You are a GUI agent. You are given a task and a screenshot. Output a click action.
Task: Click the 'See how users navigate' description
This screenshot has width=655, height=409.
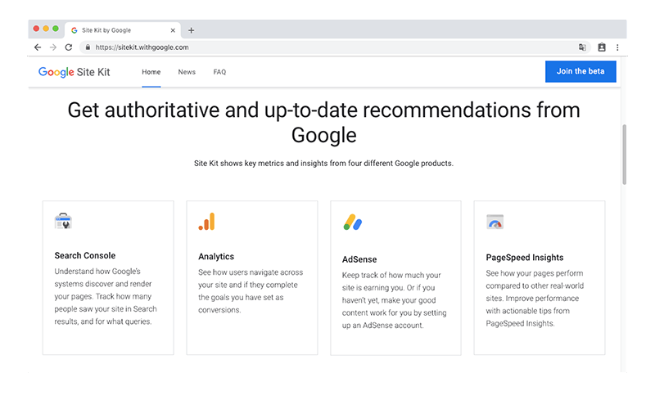point(251,291)
